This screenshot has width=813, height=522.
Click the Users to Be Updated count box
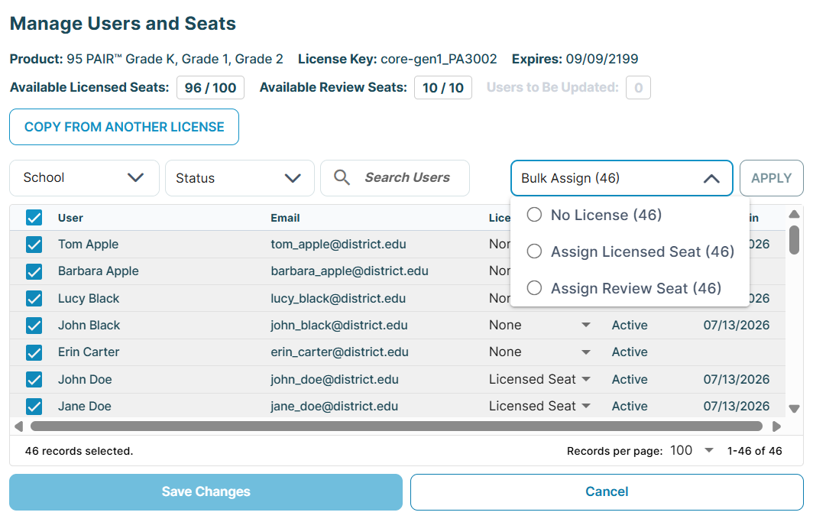coord(638,88)
